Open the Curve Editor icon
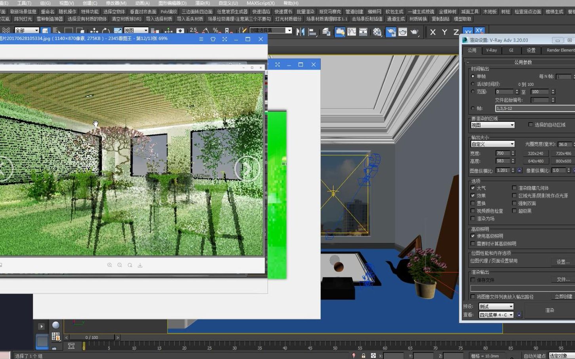 [352, 32]
